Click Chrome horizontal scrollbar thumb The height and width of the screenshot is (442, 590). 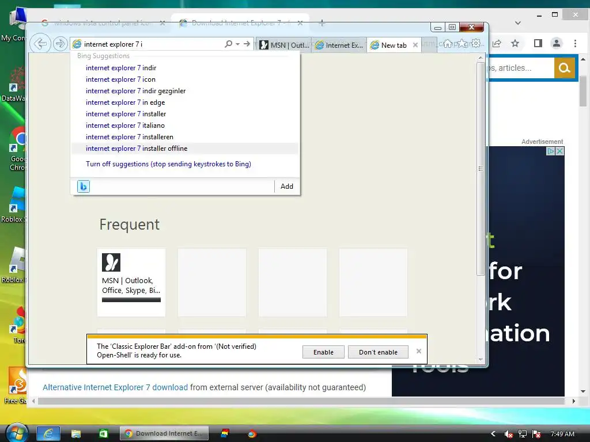click(x=301, y=401)
